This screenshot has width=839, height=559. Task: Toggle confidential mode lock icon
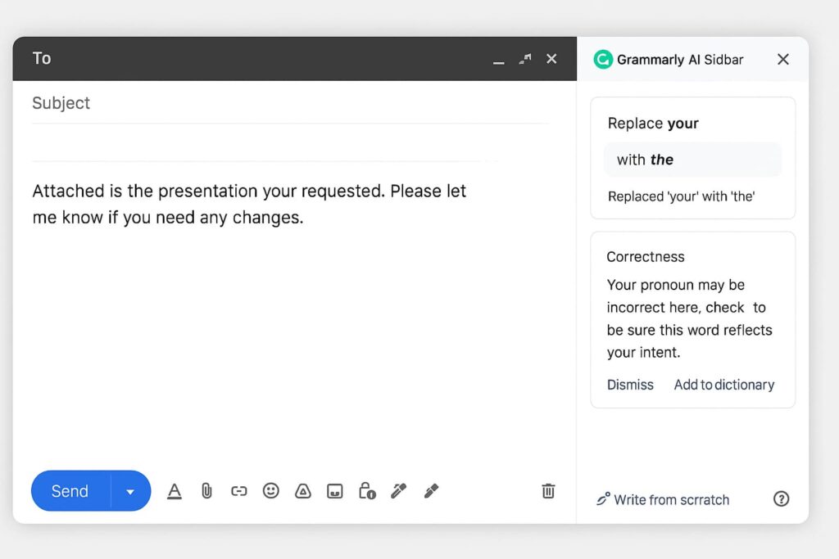click(x=367, y=490)
